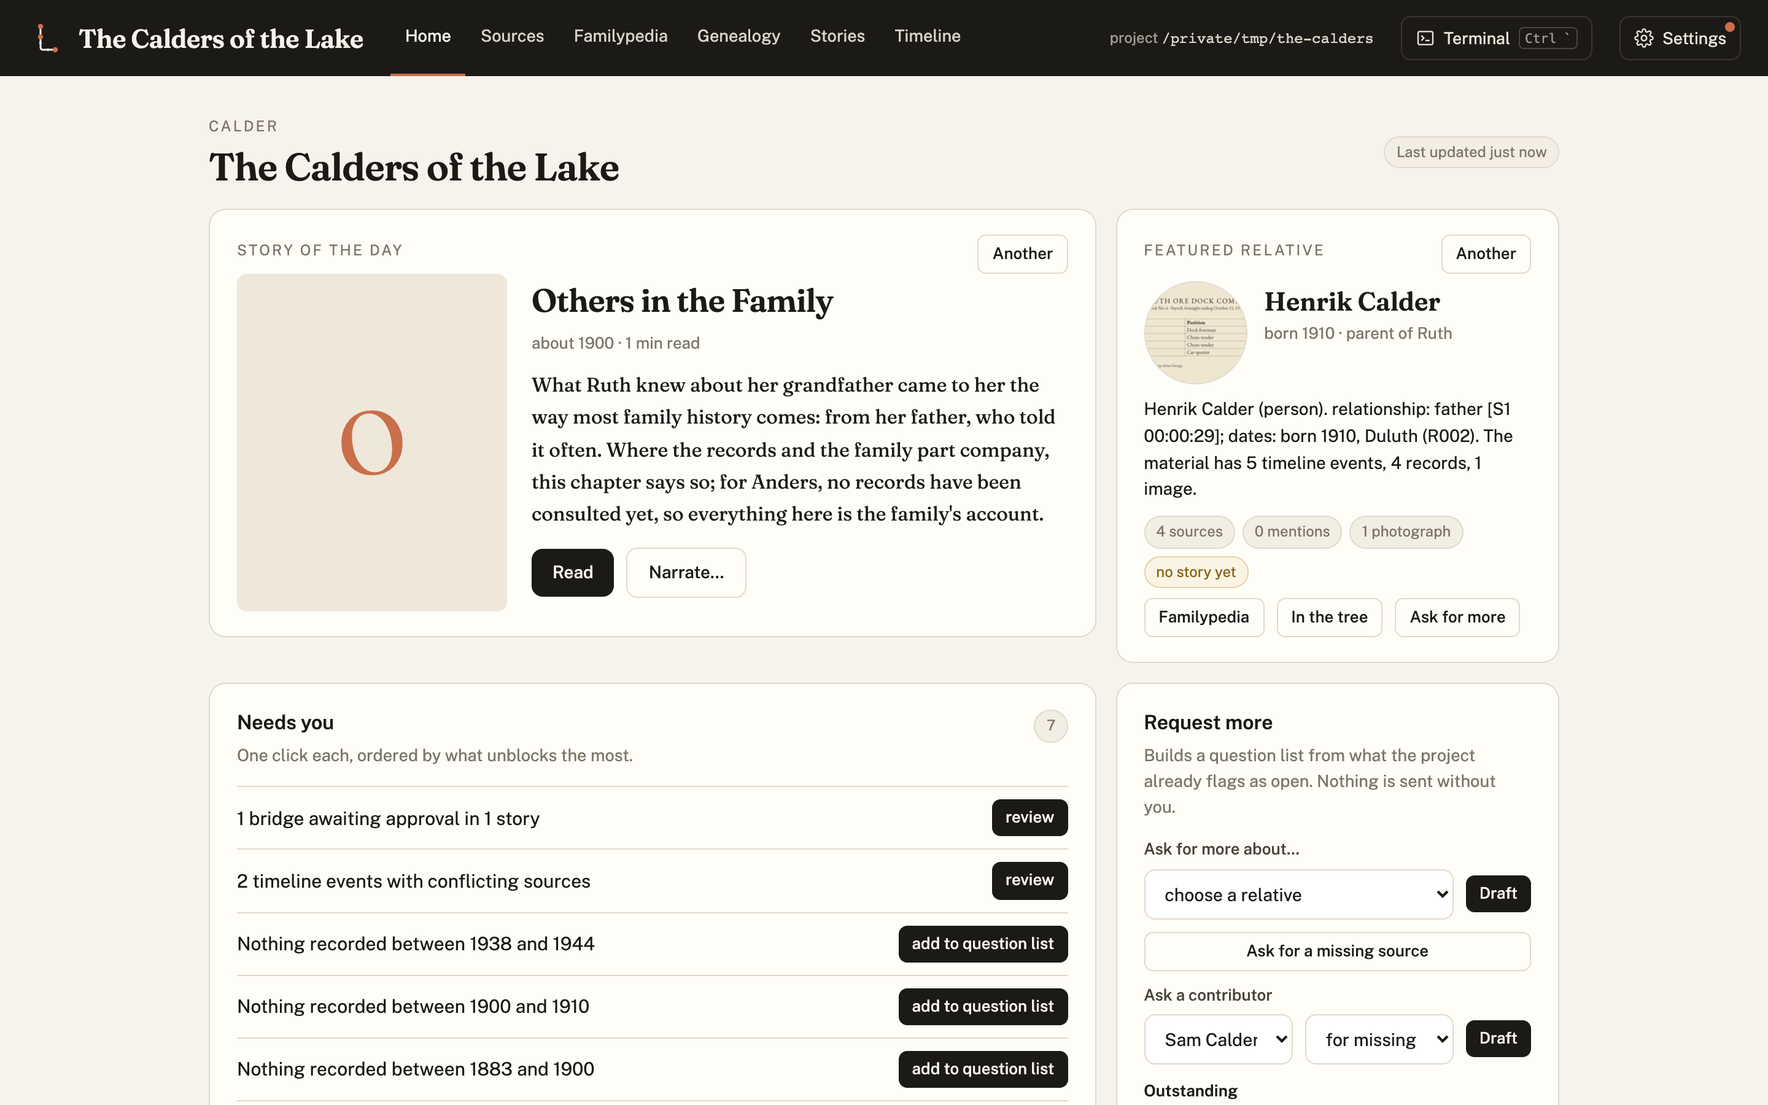Click the terminal icon in Terminal button
This screenshot has height=1105, width=1768.
pyautogui.click(x=1425, y=38)
